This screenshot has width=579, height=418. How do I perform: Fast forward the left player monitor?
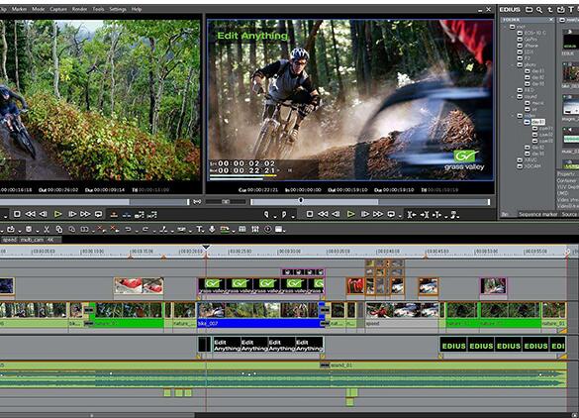(x=85, y=214)
